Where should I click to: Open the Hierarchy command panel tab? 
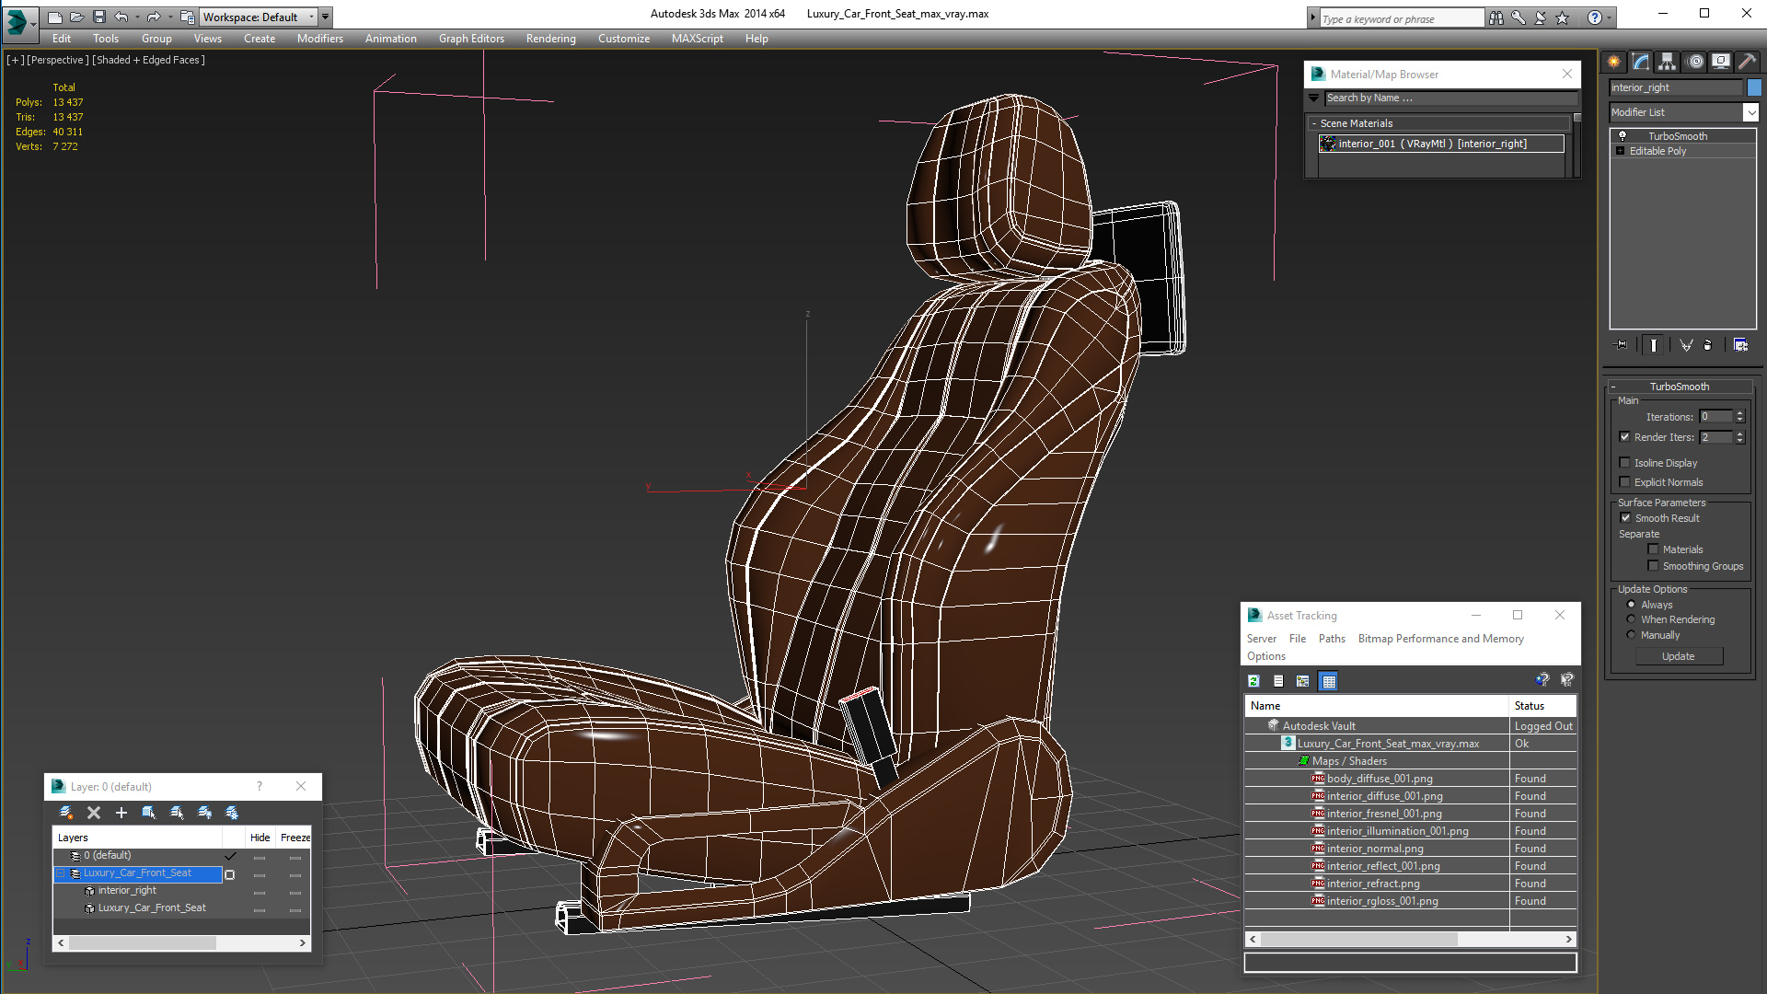(x=1667, y=62)
